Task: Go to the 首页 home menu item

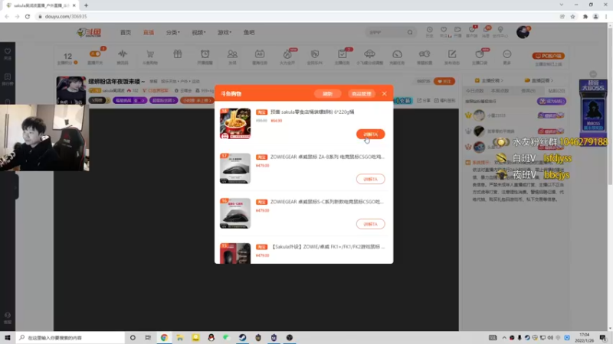Action: (126, 32)
